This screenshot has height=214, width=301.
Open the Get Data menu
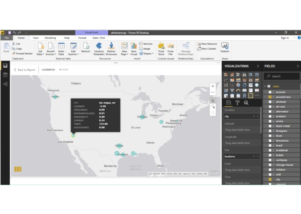pos(40,49)
